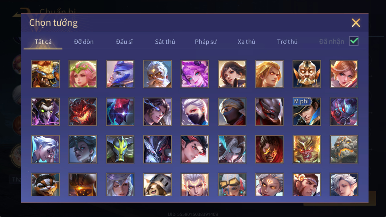
Task: Select the white-bearded old man hero portrait
Action: point(157,74)
